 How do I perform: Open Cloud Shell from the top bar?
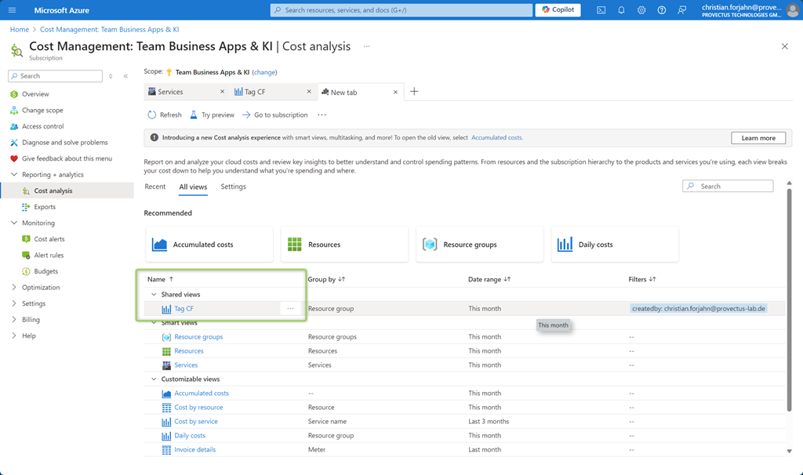click(601, 10)
